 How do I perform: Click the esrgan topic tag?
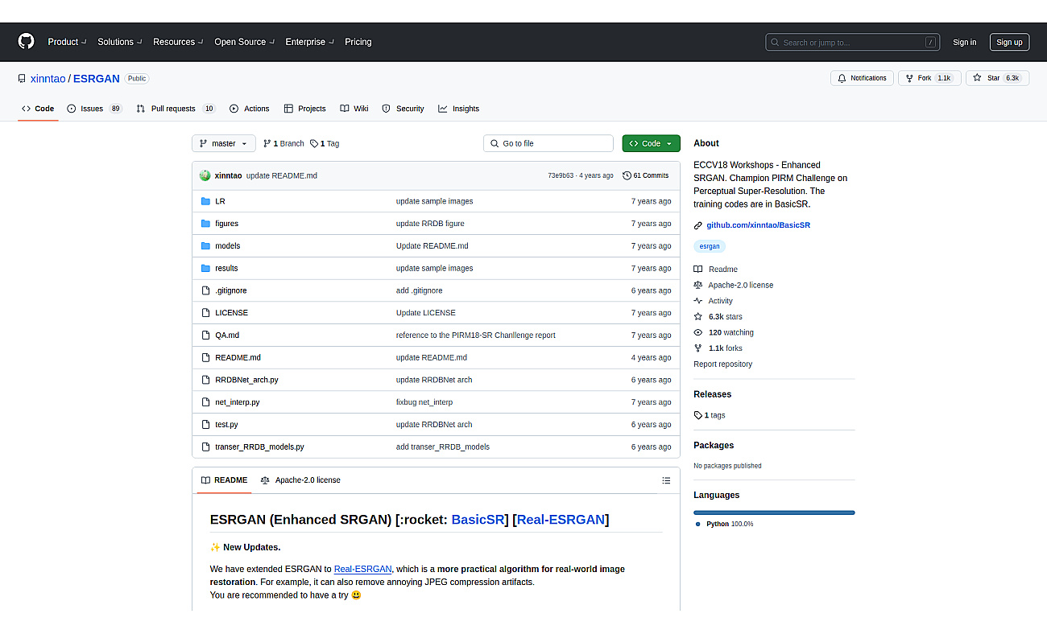[x=710, y=246]
